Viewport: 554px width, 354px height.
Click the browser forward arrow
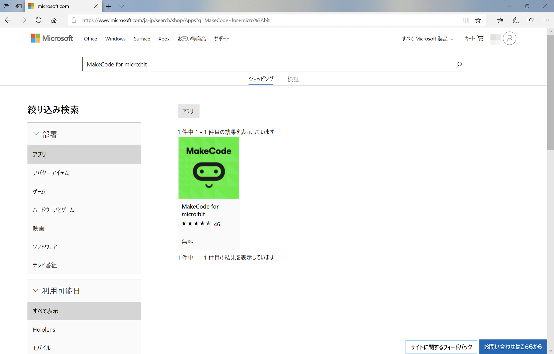(x=23, y=20)
